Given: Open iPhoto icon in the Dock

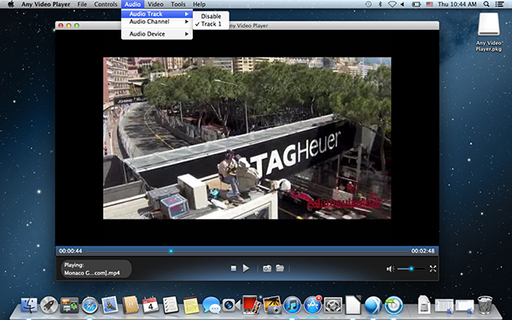Looking at the screenshot, I should pos(271,305).
